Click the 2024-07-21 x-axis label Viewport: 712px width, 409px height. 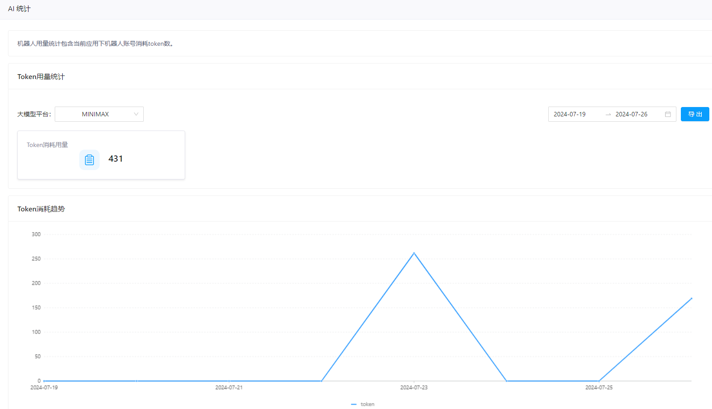(x=229, y=387)
